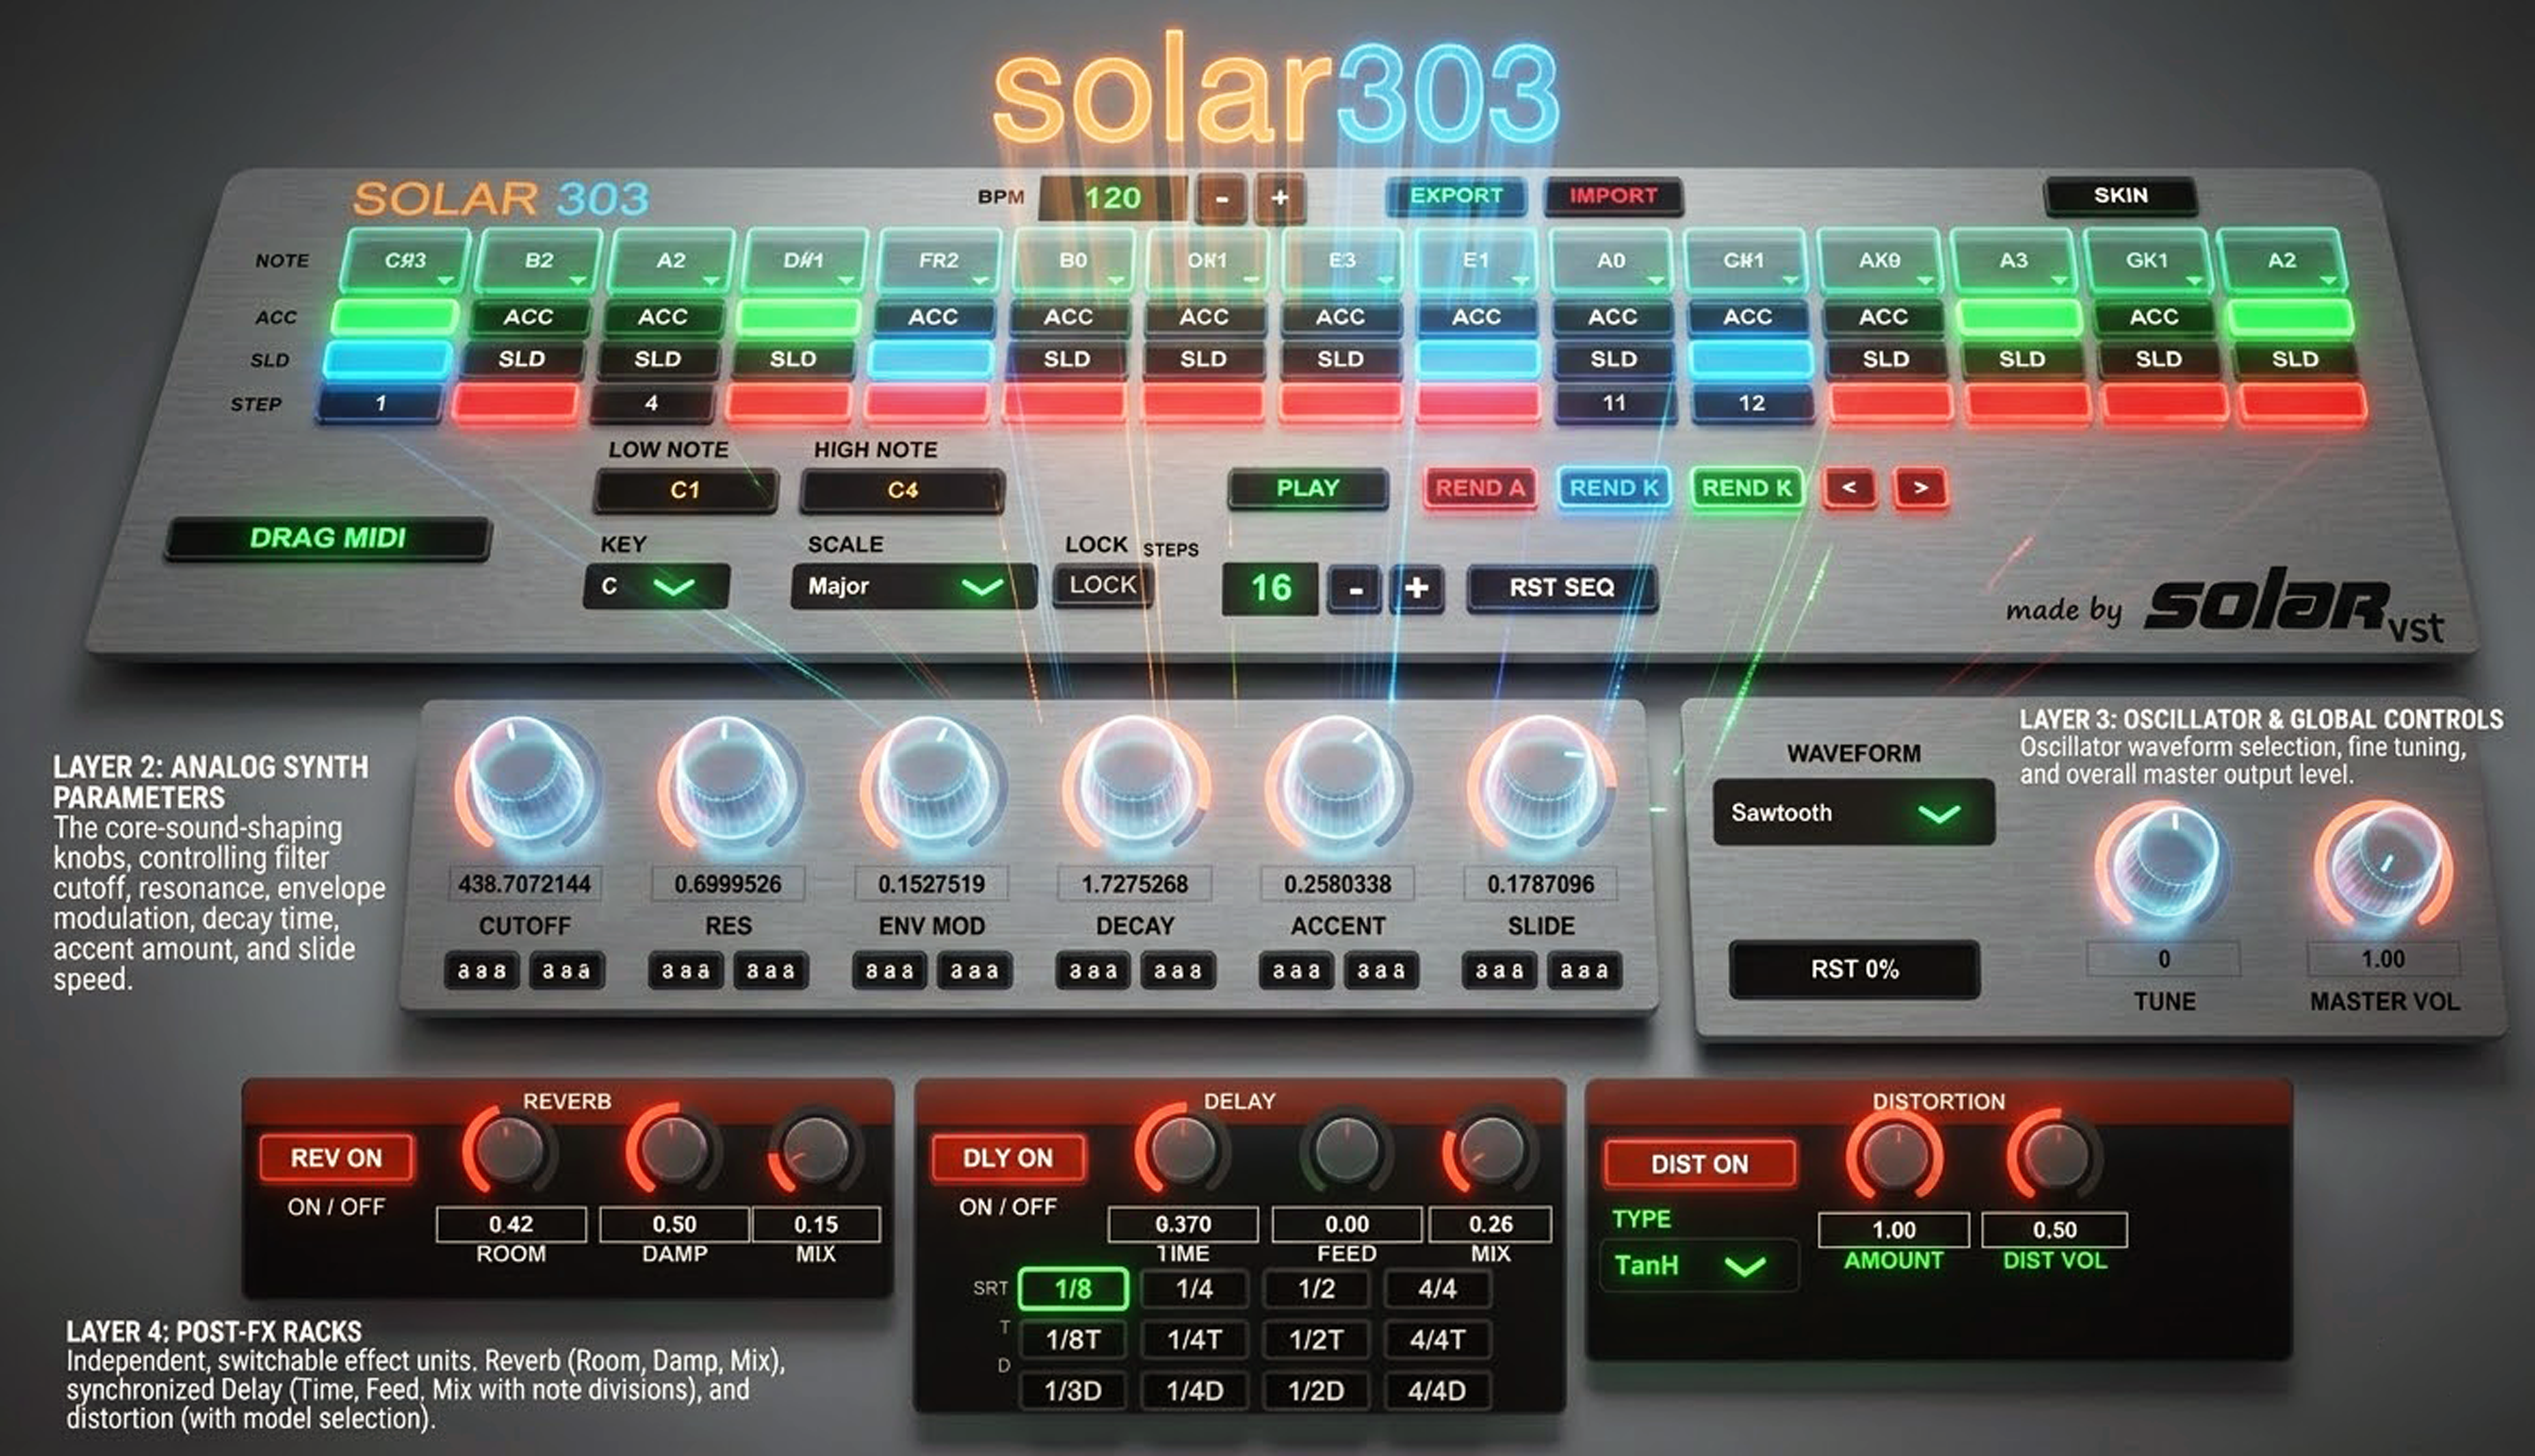
Task: Select the 4/4D dotted delay division
Action: (x=1437, y=1391)
